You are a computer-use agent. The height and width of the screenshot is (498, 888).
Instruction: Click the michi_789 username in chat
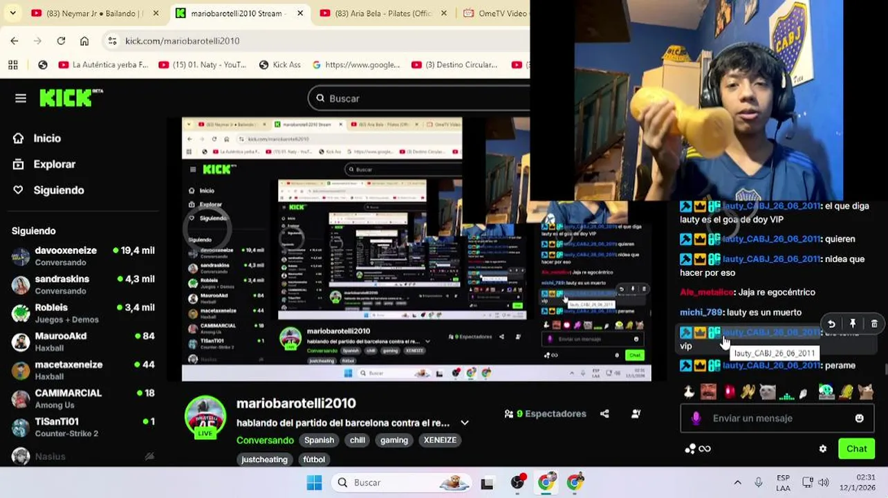click(701, 312)
